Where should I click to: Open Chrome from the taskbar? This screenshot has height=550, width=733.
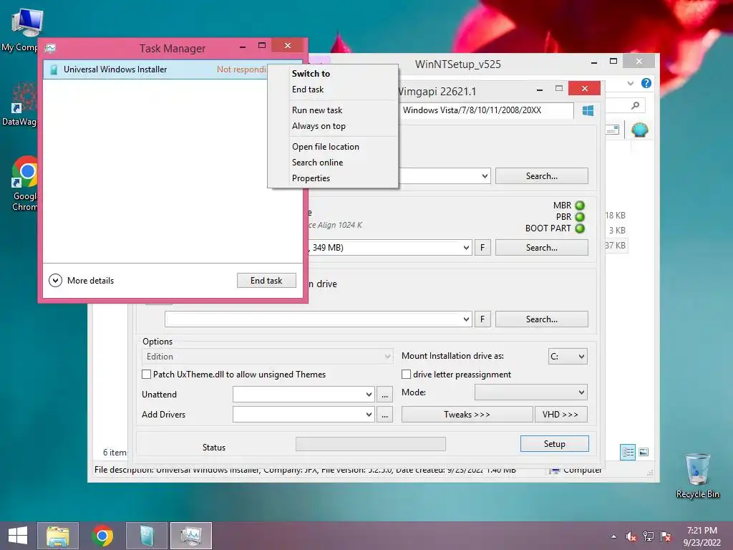pos(102,536)
